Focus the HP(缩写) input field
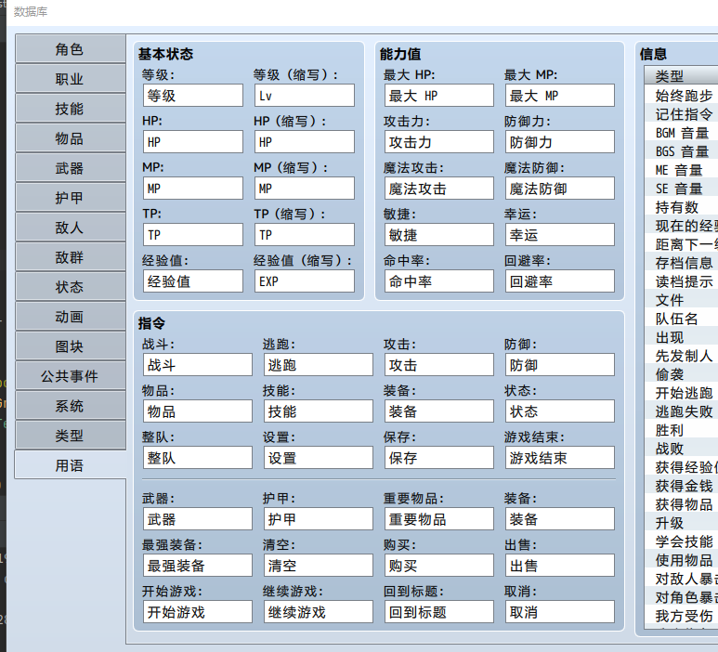 click(x=305, y=142)
